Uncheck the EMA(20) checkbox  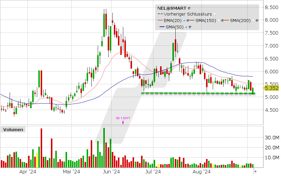[184, 21]
